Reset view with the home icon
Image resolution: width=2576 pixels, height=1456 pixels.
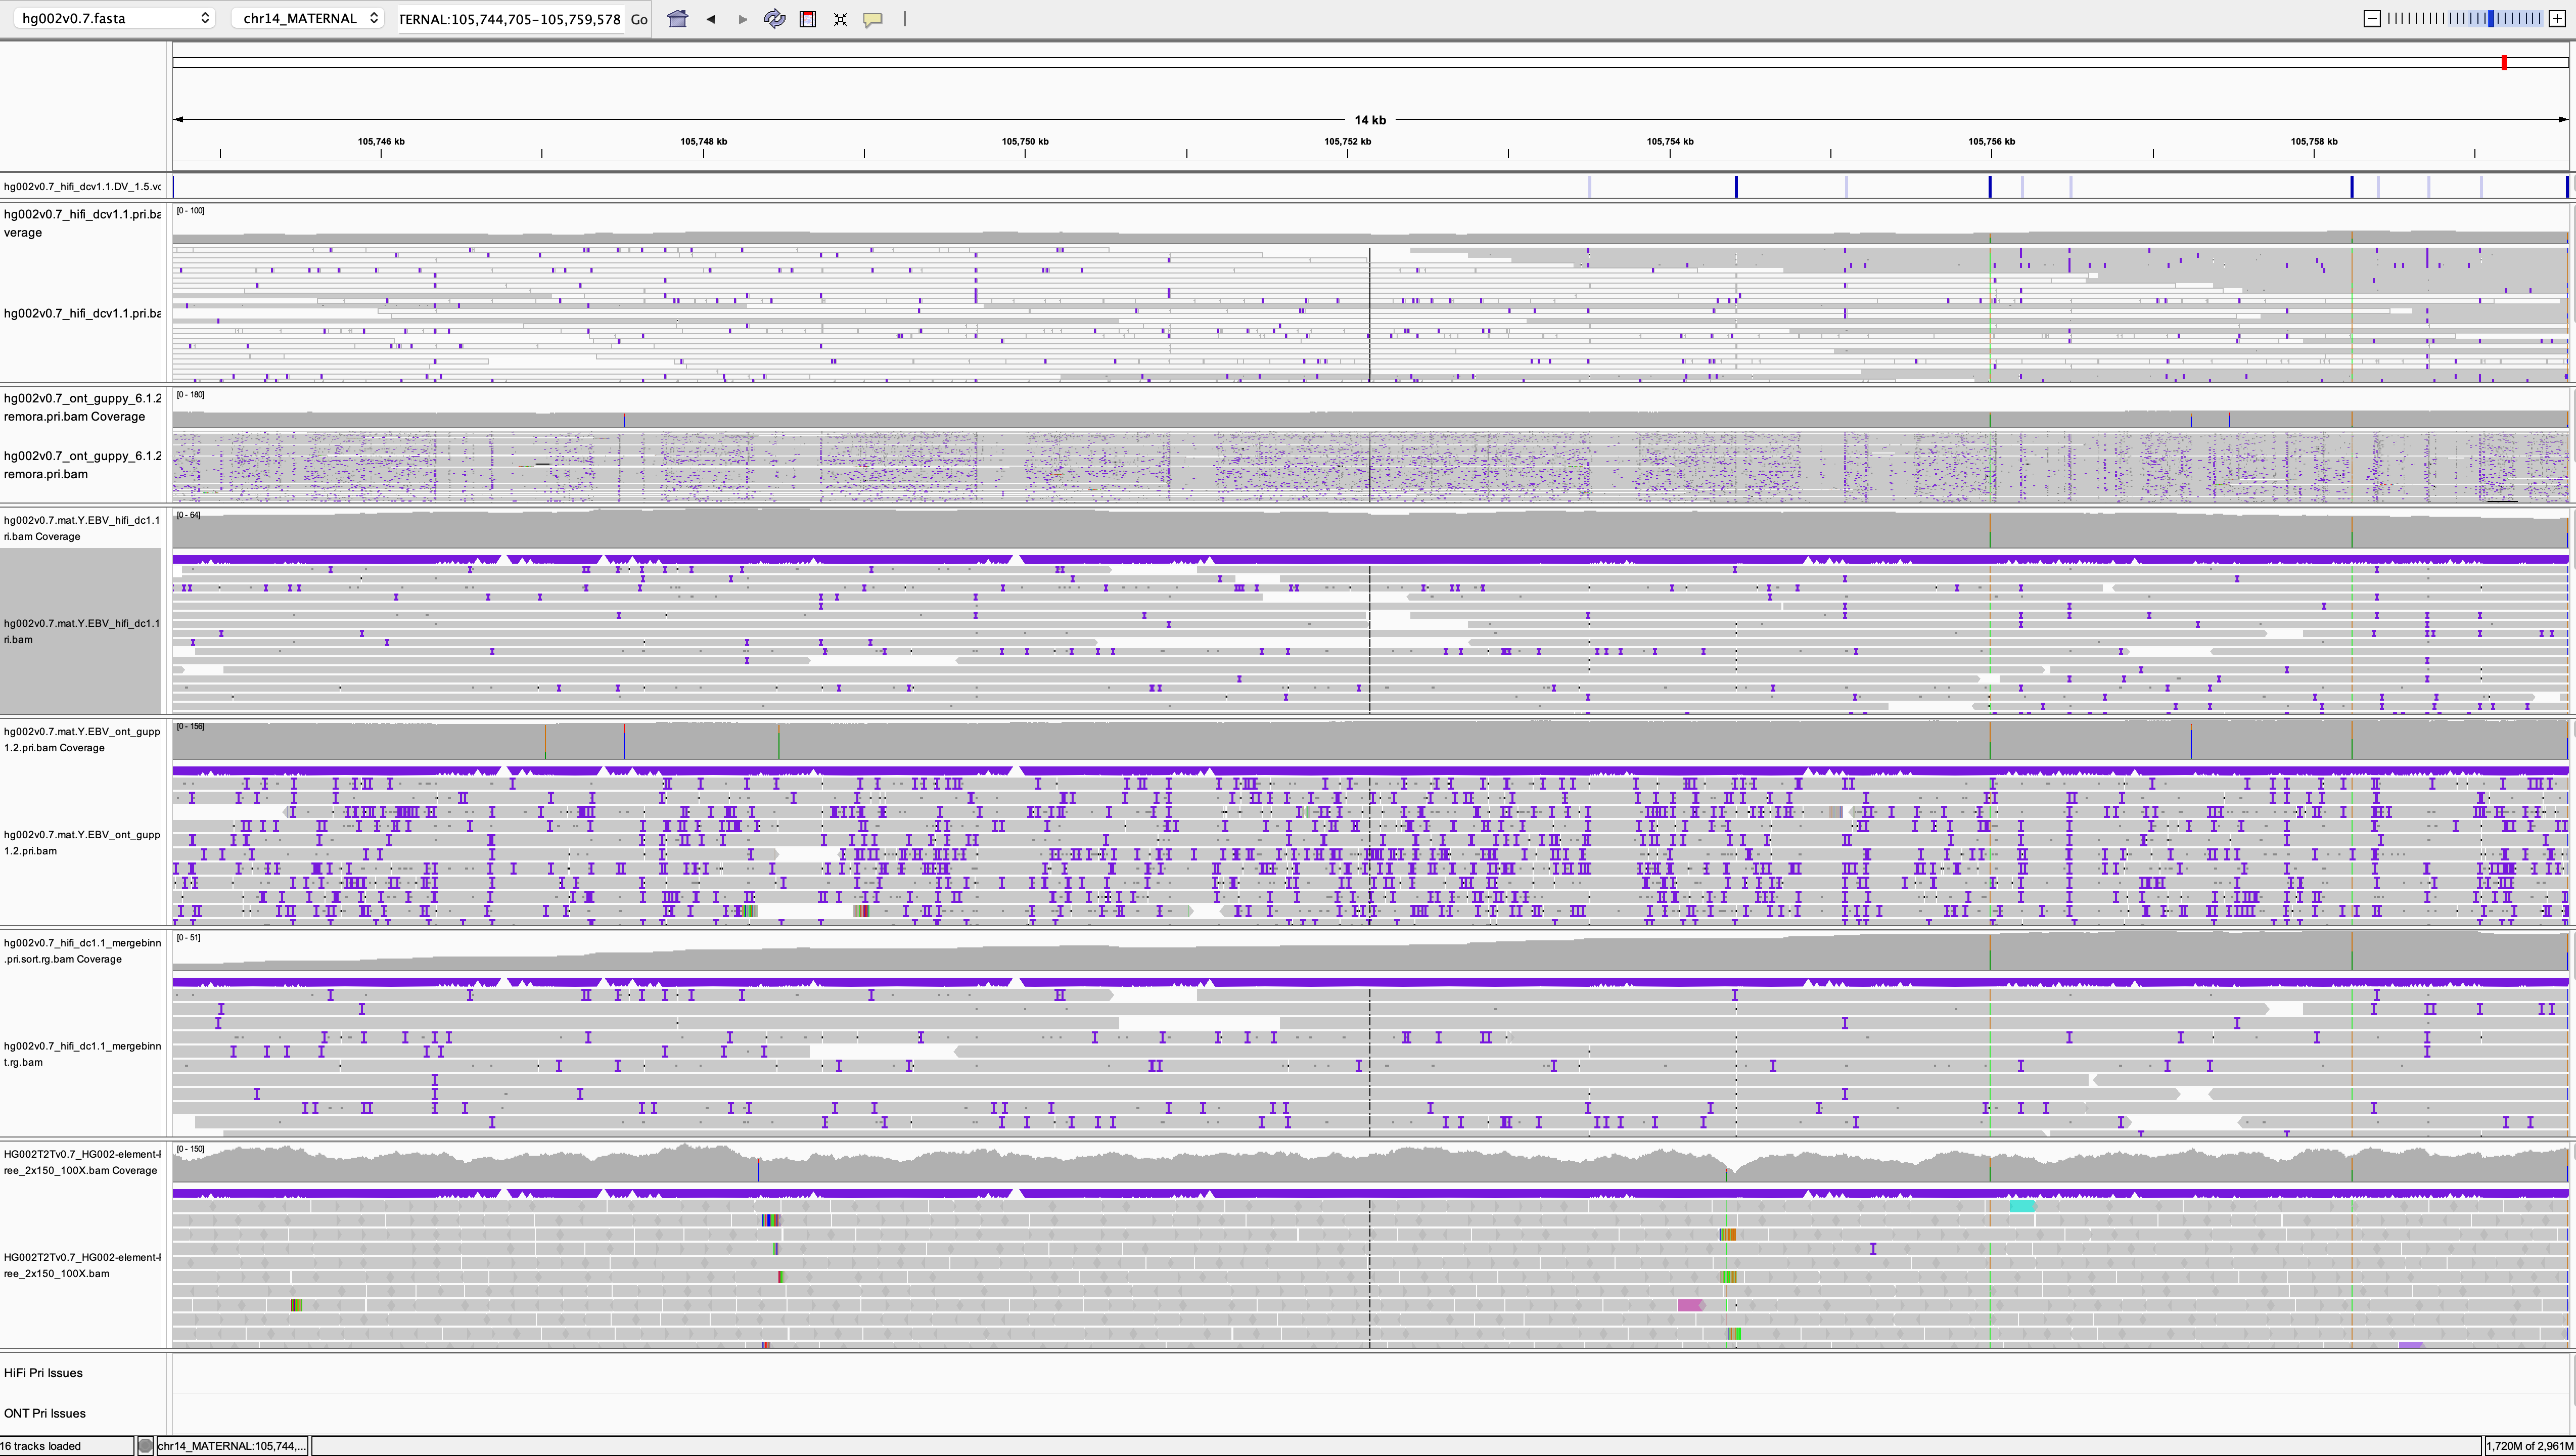pos(677,19)
